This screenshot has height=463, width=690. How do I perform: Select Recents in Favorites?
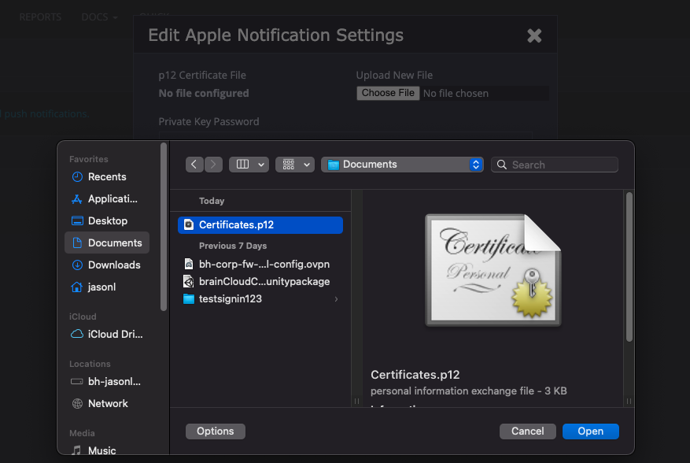[x=107, y=176]
